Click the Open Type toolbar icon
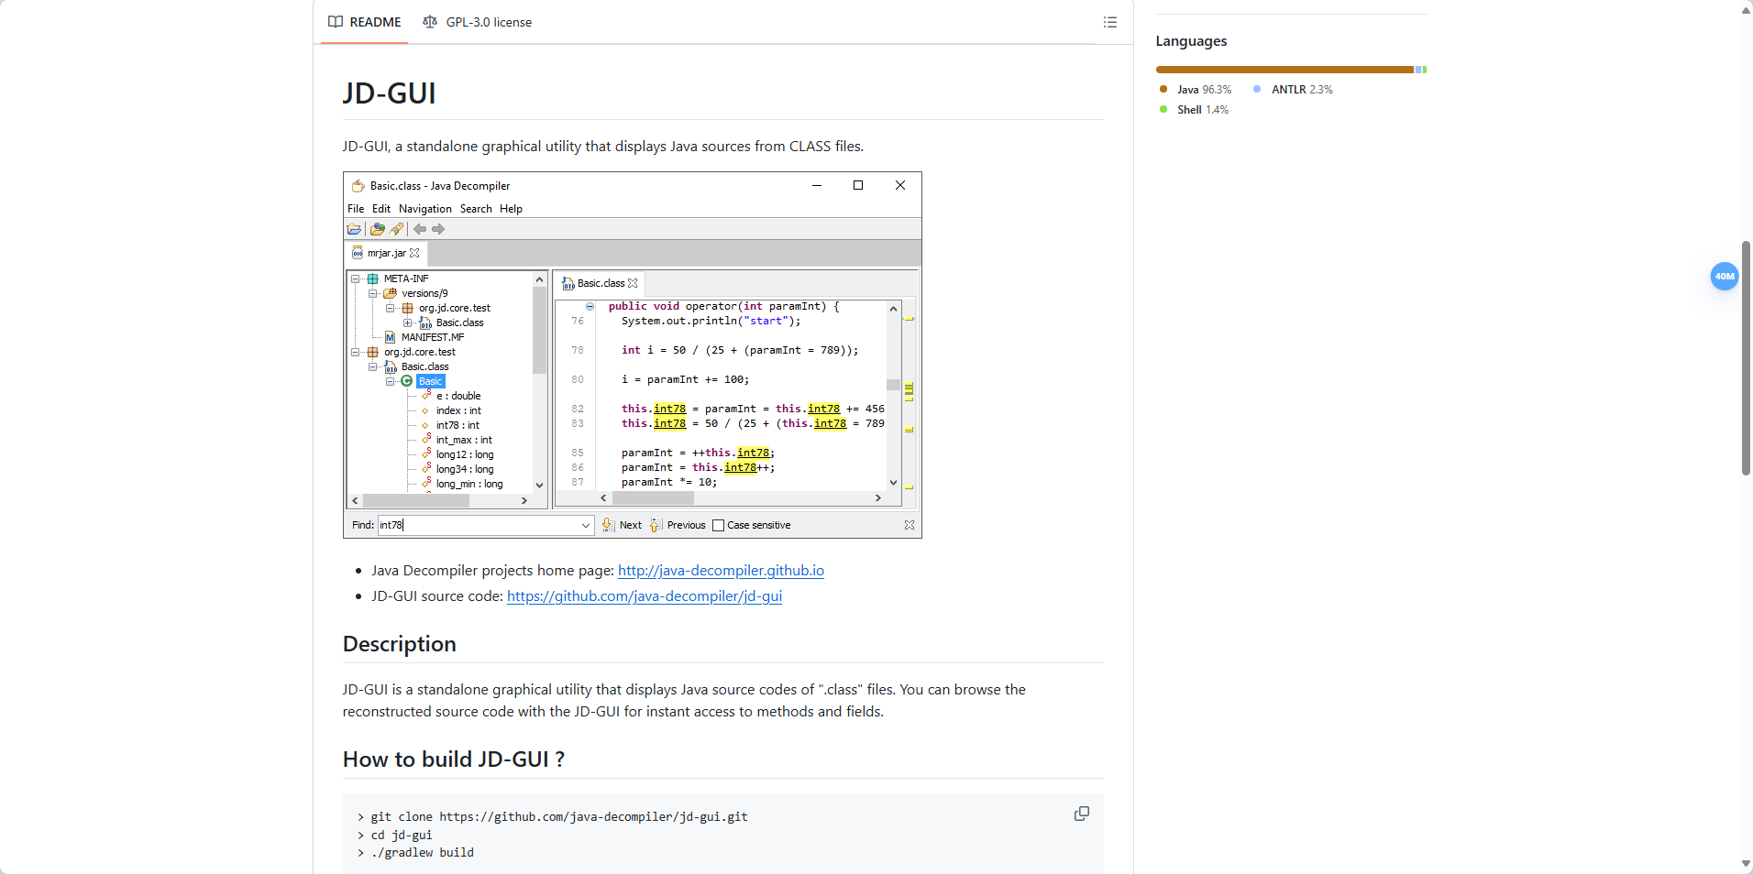Screen dimensions: 1753x874 [x=377, y=229]
